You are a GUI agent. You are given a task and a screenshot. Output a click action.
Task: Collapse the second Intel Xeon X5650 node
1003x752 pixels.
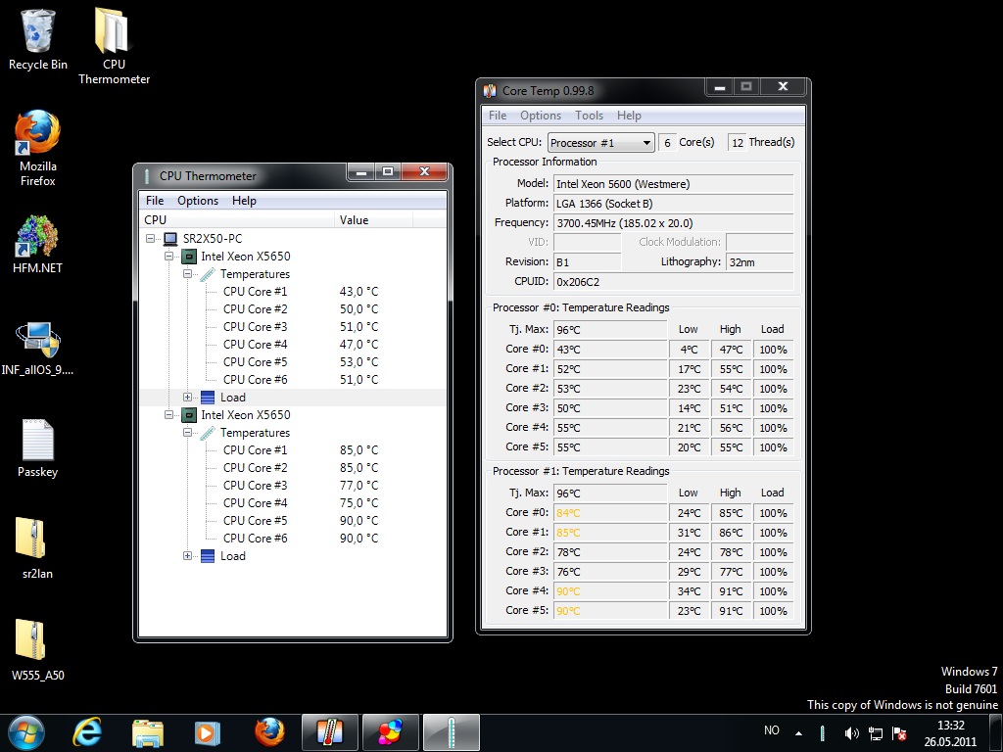(168, 415)
